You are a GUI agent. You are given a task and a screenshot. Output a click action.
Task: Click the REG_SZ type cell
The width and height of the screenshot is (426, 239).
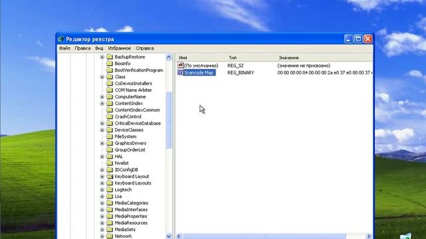click(x=236, y=66)
